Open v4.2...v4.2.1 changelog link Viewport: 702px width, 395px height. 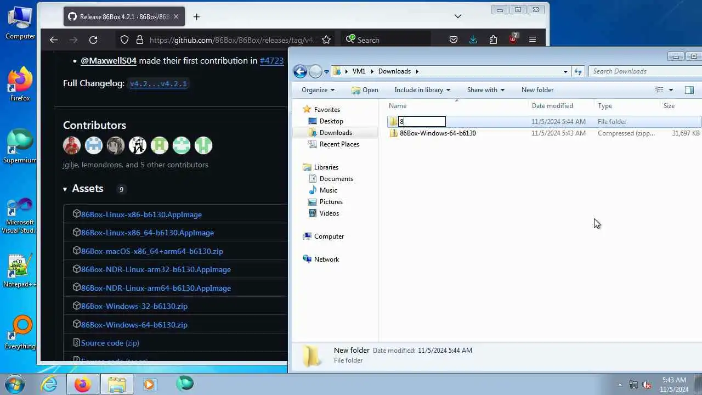click(158, 84)
